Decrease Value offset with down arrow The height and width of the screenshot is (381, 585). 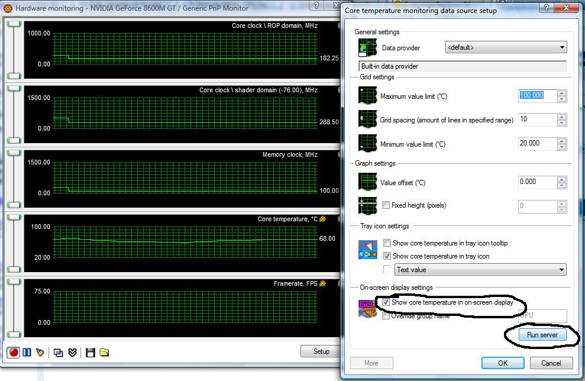[561, 185]
